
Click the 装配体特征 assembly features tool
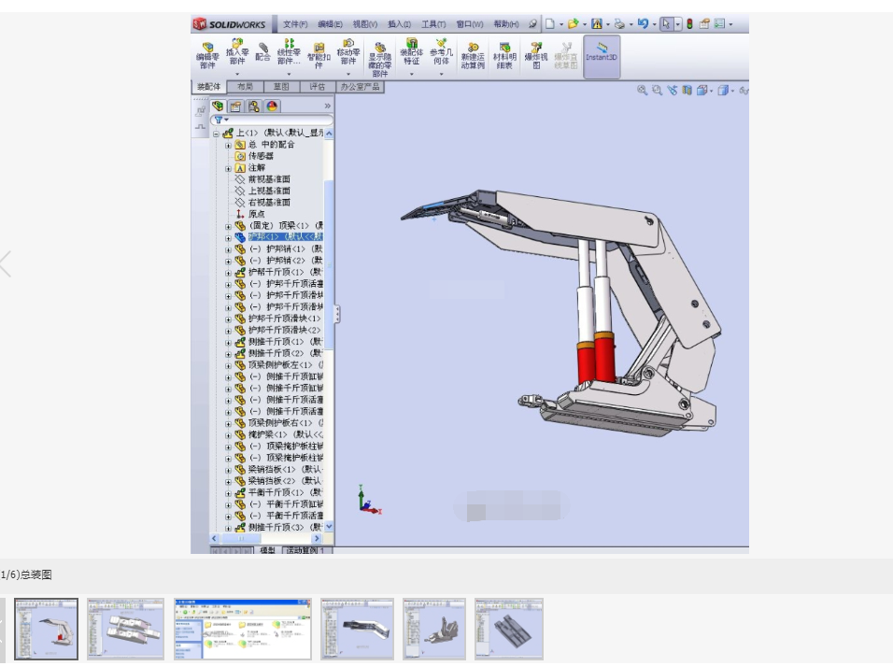411,51
